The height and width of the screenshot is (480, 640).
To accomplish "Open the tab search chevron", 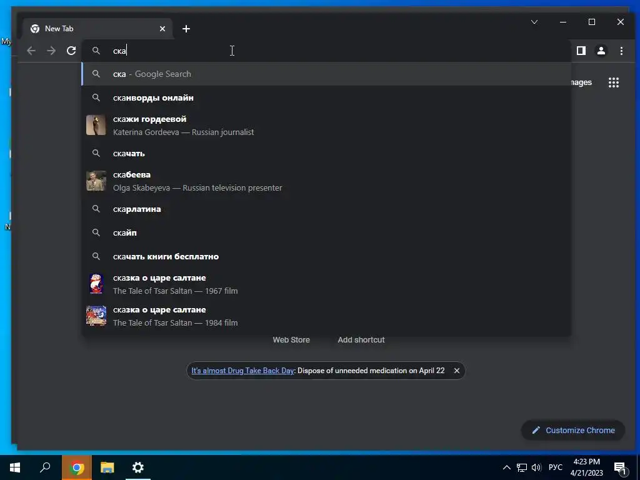I will tap(534, 22).
